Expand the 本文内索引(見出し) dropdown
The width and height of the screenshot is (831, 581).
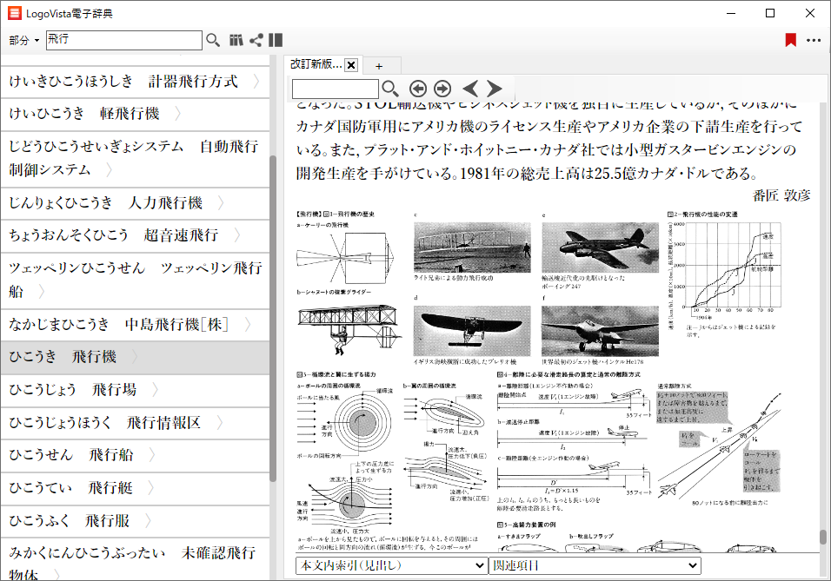[391, 565]
